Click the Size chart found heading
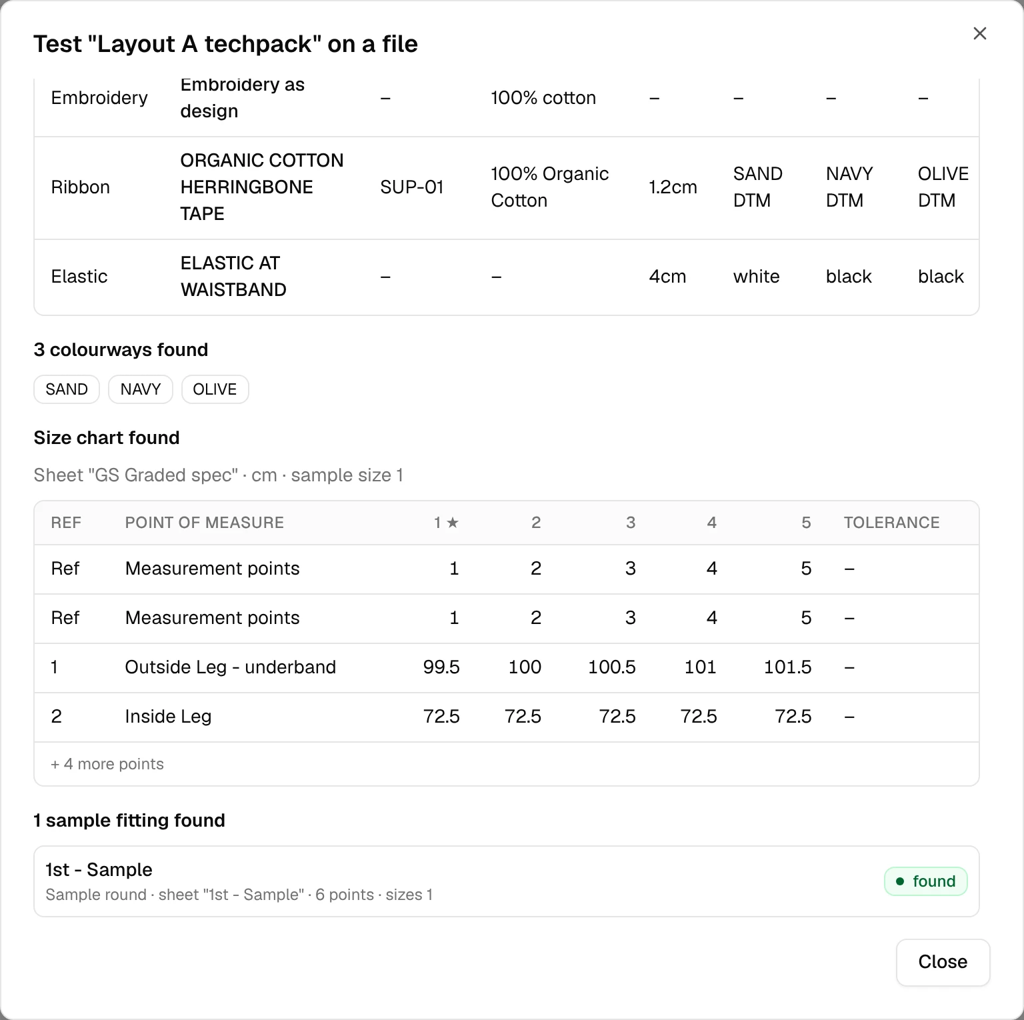Image resolution: width=1024 pixels, height=1020 pixels. click(x=107, y=438)
